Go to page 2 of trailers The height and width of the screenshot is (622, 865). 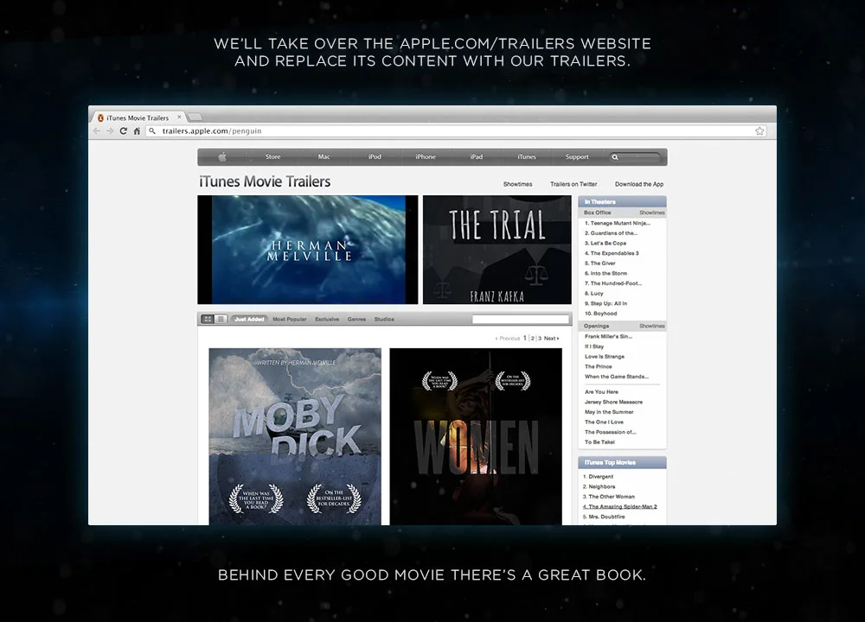532,339
